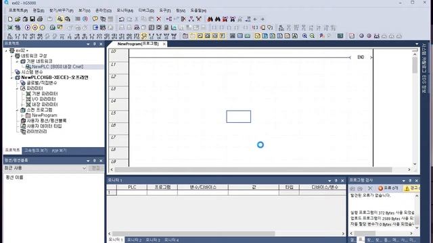
Task: Open the 프로젝트 (Project) menu
Action: [x=18, y=11]
